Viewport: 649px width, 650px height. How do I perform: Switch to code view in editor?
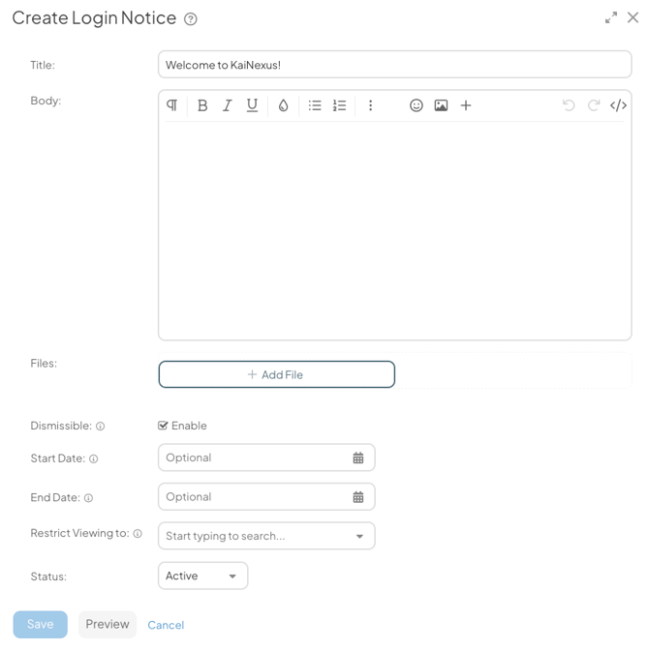pyautogui.click(x=618, y=105)
